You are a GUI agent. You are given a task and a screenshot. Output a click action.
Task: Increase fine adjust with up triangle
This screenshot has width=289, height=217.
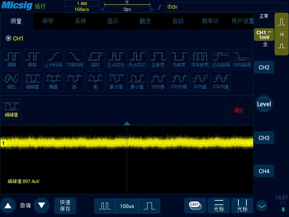tap(8, 205)
